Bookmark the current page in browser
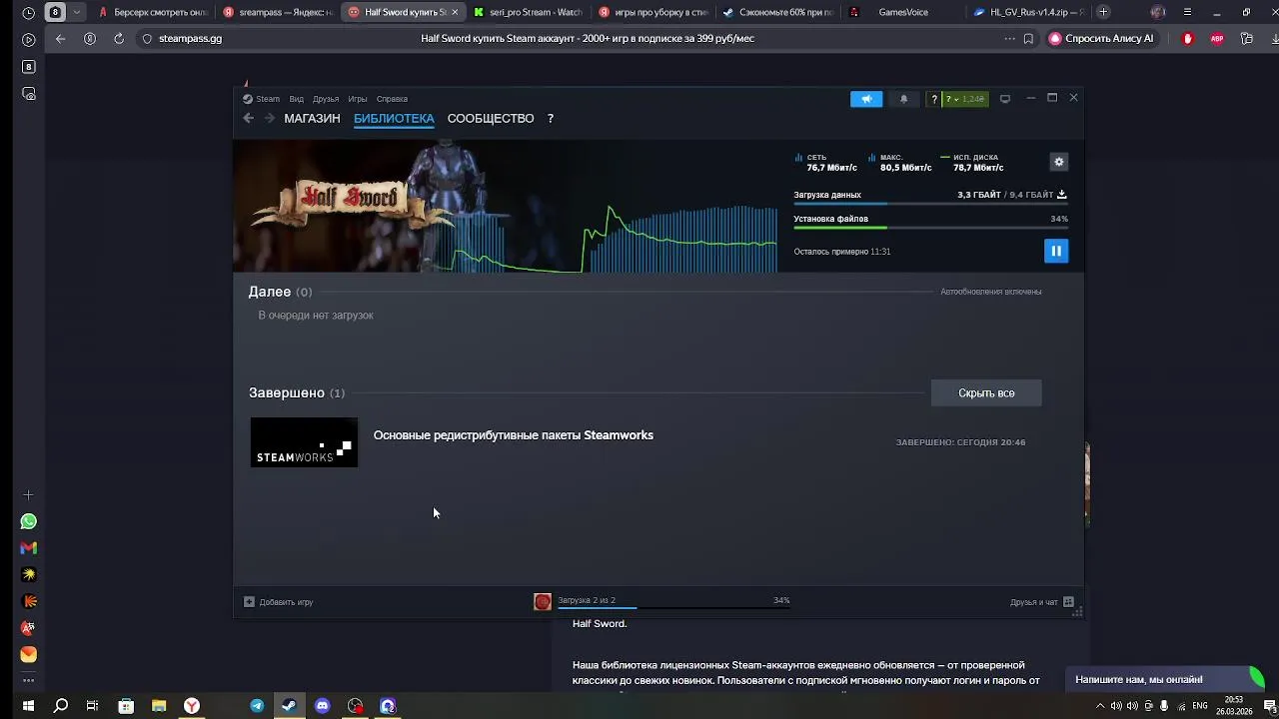Screen dimensions: 1279x719 (x=1028, y=38)
